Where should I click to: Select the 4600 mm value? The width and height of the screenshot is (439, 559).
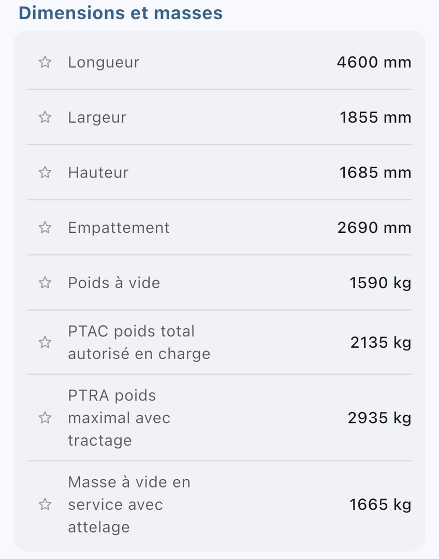(374, 62)
